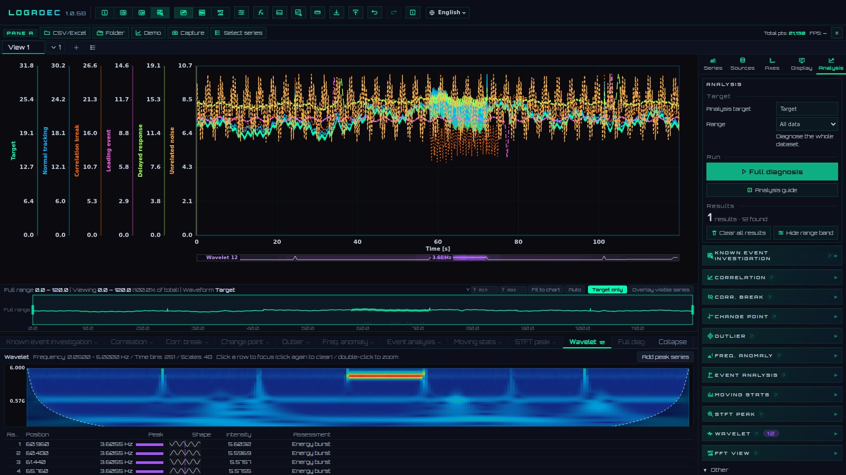Screen dimensions: 846x475
Task: Open the Range All data dropdown
Action: [807, 124]
